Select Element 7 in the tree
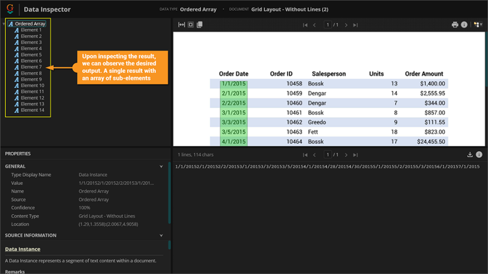Screen dimensions: 488x274 tap(31, 67)
